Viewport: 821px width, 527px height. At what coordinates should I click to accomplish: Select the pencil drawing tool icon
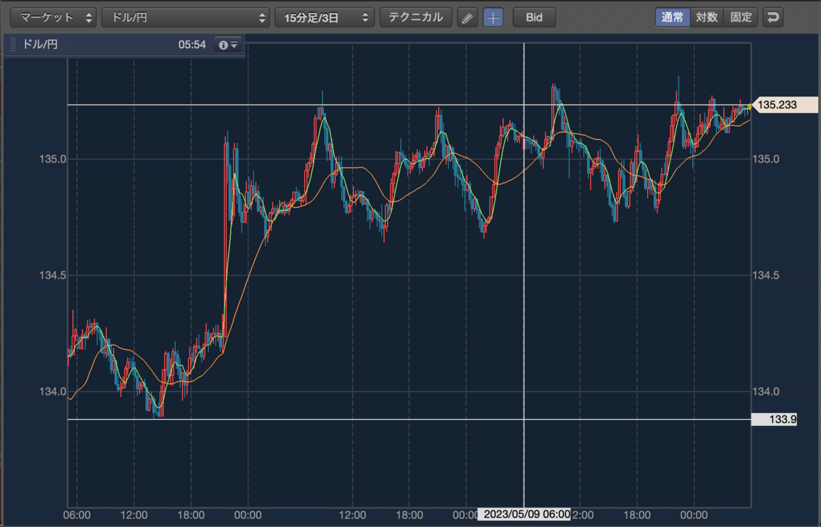pyautogui.click(x=467, y=18)
